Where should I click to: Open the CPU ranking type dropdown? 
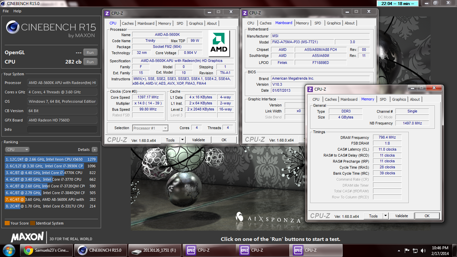(17, 150)
